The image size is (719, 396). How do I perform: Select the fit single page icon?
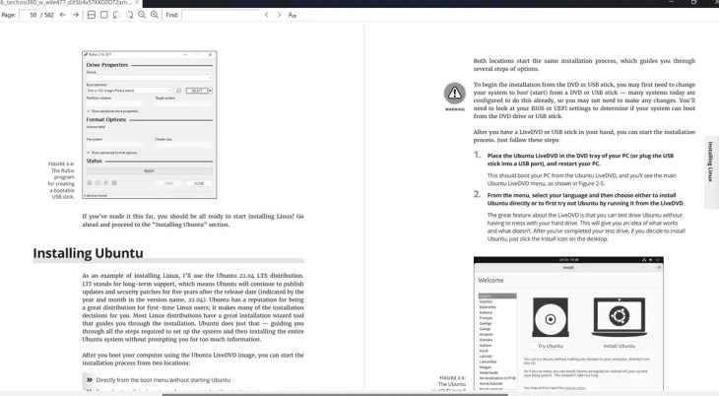(104, 15)
